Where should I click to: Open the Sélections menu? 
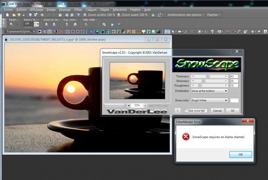pyautogui.click(x=120, y=10)
